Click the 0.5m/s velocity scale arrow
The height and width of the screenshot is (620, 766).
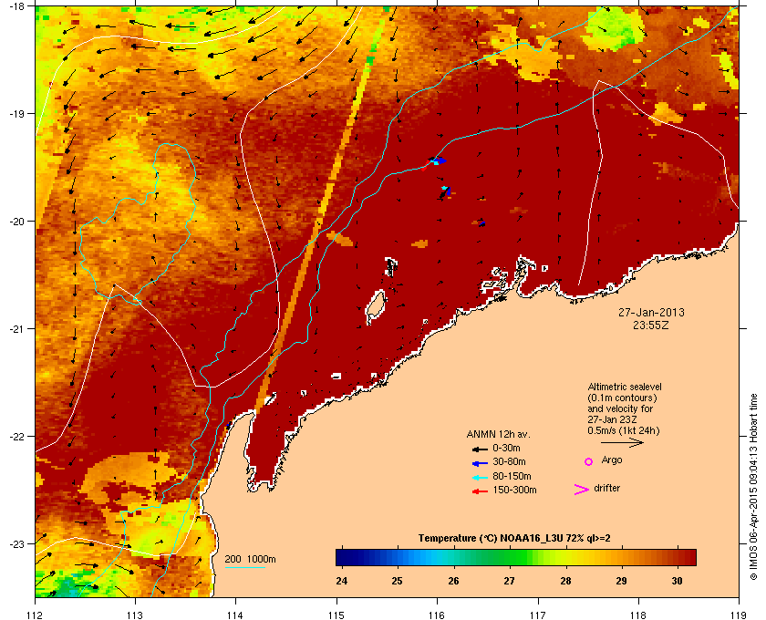(622, 443)
